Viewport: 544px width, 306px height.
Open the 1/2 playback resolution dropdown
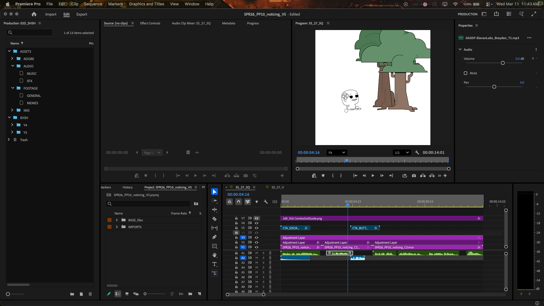pos(401,153)
